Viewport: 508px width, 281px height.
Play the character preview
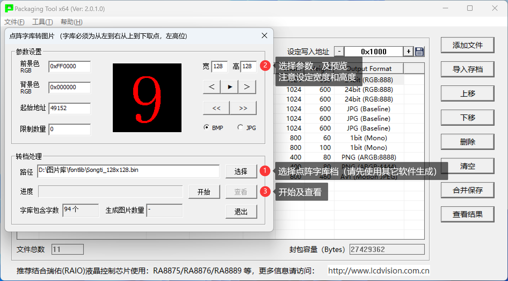point(230,87)
